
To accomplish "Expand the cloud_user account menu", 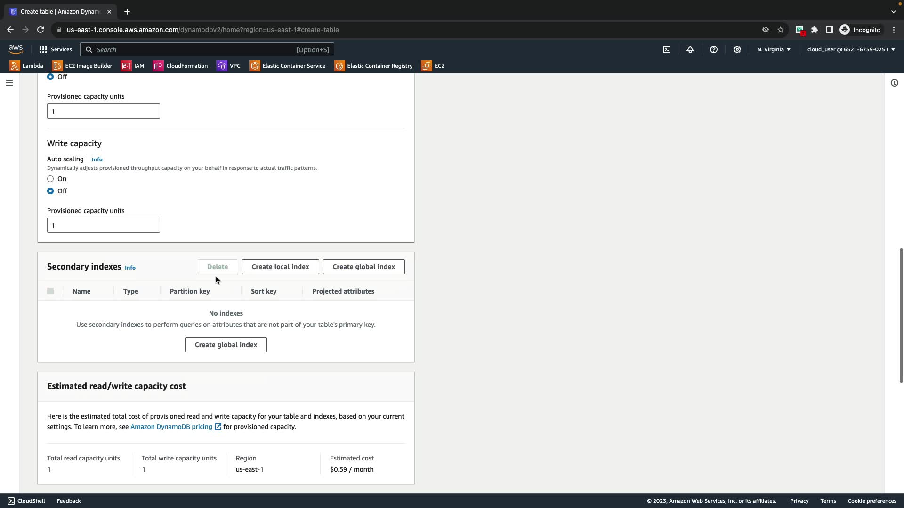I will 851,49.
